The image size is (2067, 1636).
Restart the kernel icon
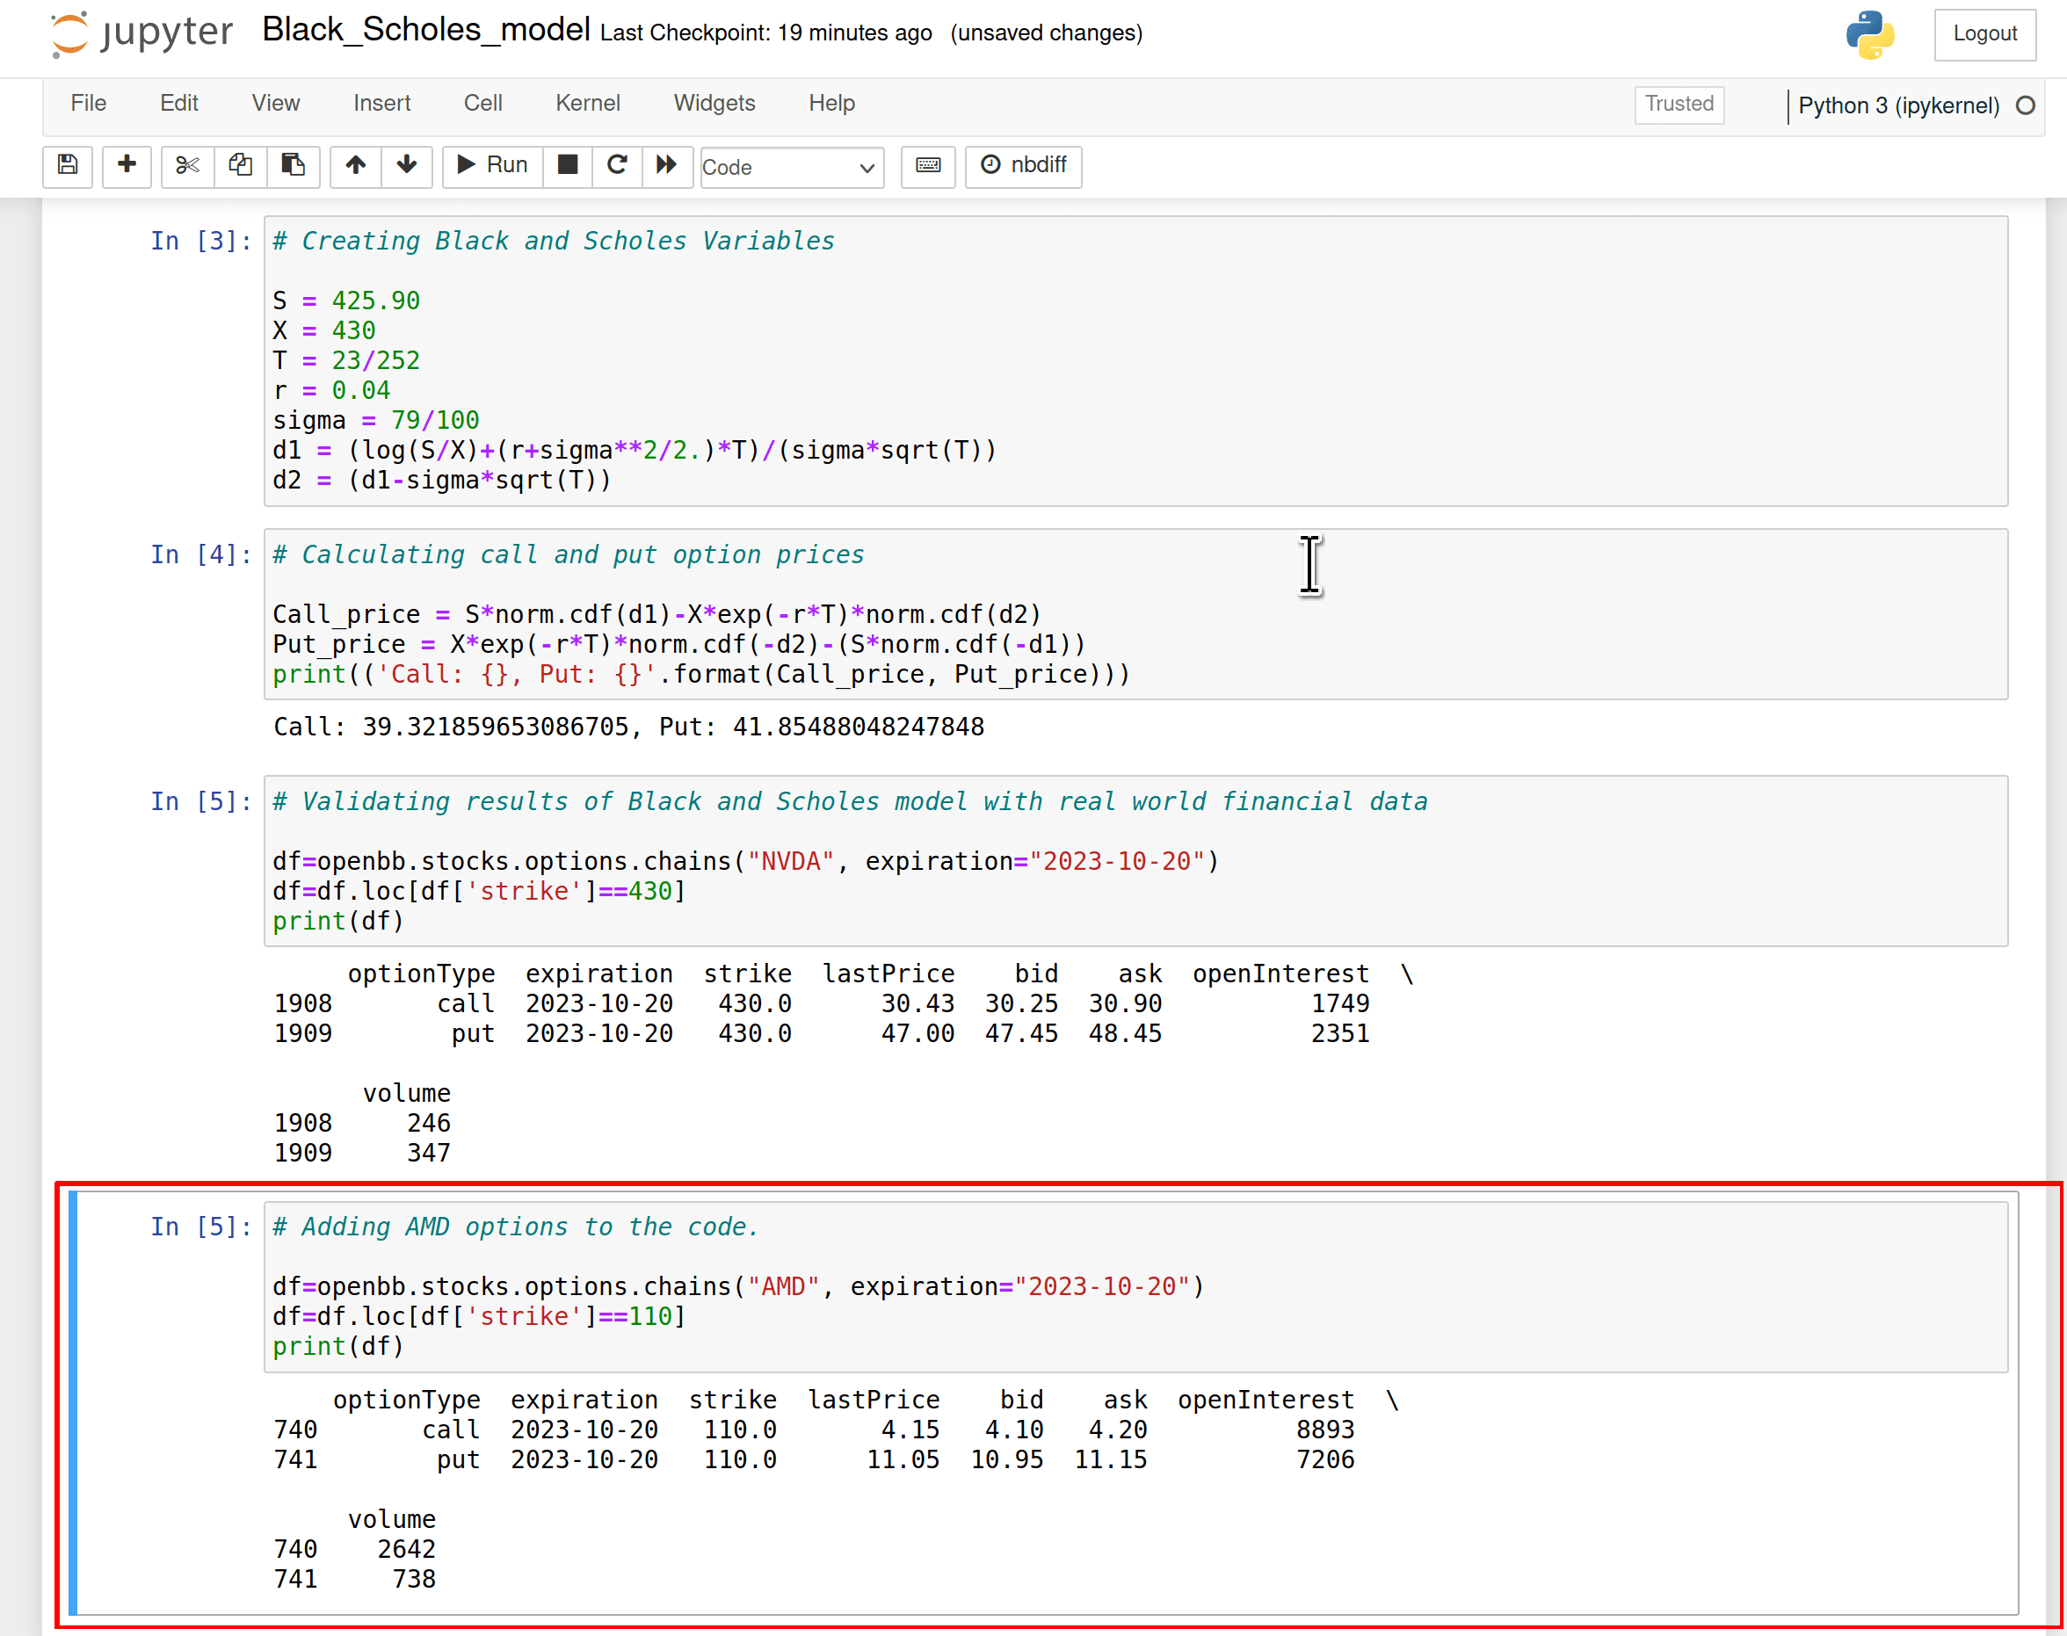[x=617, y=166]
